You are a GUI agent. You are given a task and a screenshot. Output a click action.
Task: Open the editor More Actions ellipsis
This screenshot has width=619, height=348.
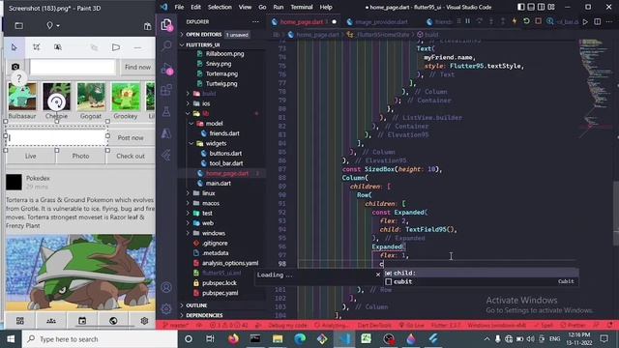coord(610,21)
